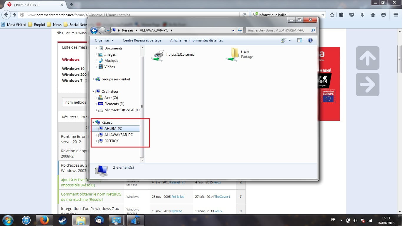Open the view options dropdown arrow
Screen dimensions: 403x227
tap(290, 40)
